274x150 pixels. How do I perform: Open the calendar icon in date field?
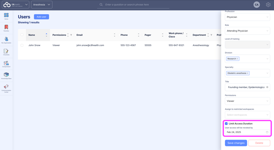[267, 132]
